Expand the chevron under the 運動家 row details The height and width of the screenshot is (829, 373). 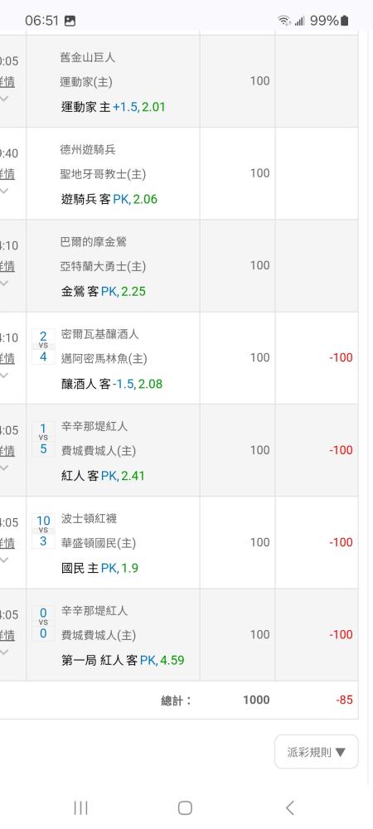coord(4,99)
